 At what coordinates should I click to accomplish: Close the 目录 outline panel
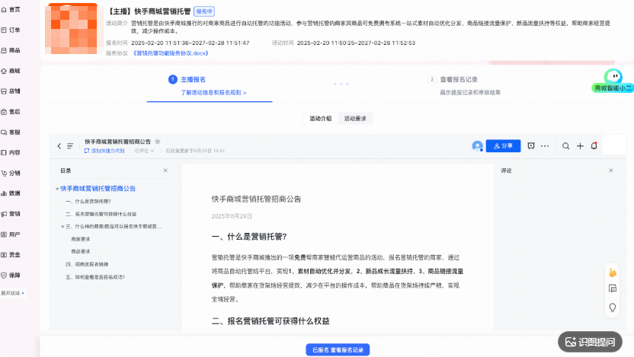(165, 171)
